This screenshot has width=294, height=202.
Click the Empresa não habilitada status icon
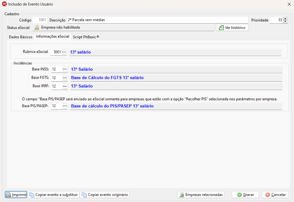[x=37, y=27]
